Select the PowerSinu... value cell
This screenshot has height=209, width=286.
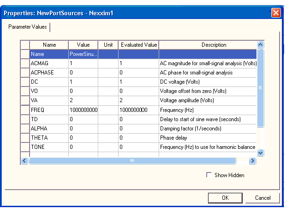pos(83,54)
